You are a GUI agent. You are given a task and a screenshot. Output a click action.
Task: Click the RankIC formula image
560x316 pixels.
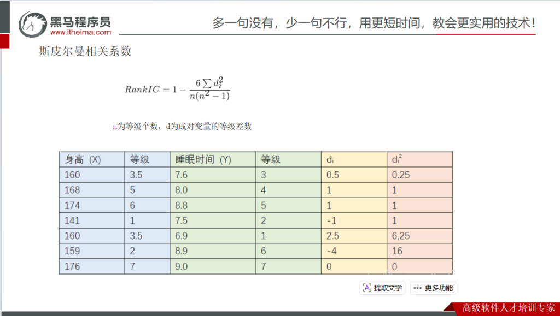click(x=177, y=89)
